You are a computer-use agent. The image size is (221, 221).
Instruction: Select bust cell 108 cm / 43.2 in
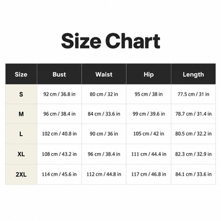[59, 154]
